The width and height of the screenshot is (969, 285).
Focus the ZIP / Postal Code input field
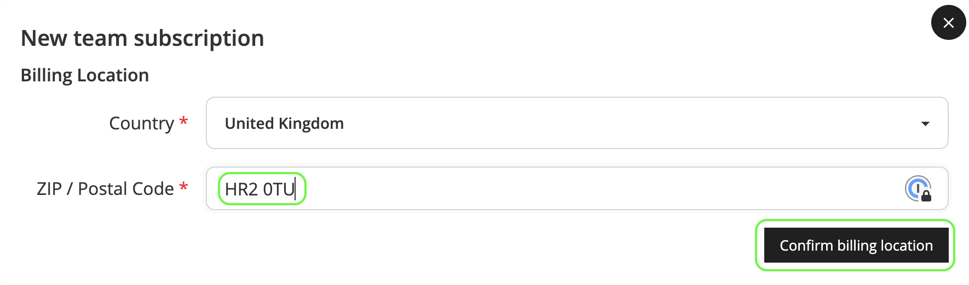[547, 189]
